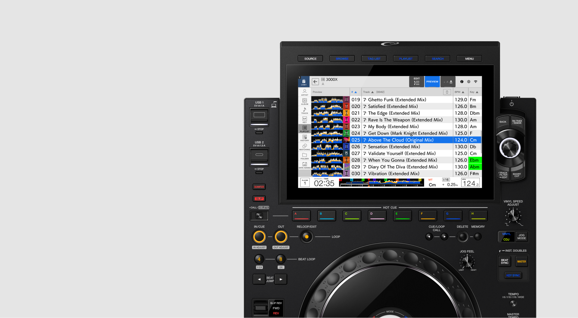The height and width of the screenshot is (318, 578).
Task: Browse by Track category
Action: pyautogui.click(x=305, y=110)
